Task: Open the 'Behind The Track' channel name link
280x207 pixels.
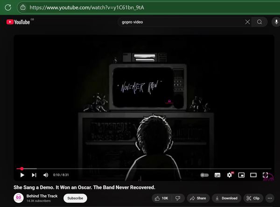Action: click(42, 196)
